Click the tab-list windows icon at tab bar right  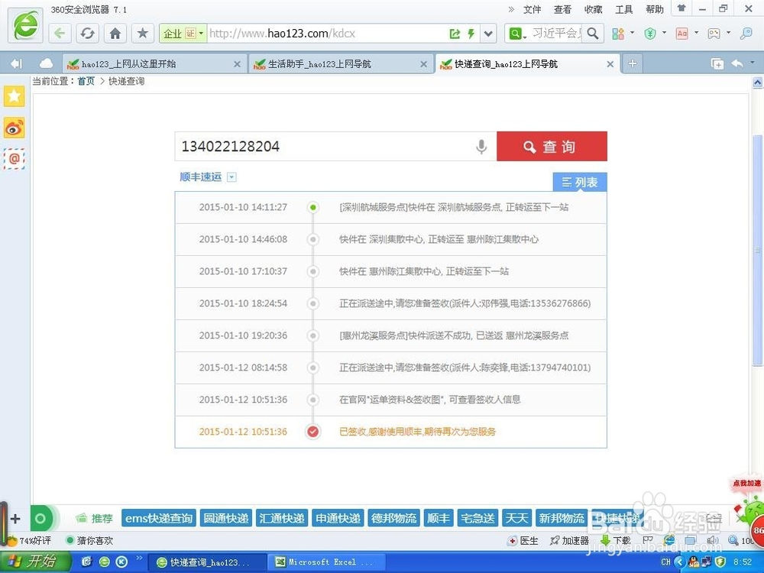point(717,64)
